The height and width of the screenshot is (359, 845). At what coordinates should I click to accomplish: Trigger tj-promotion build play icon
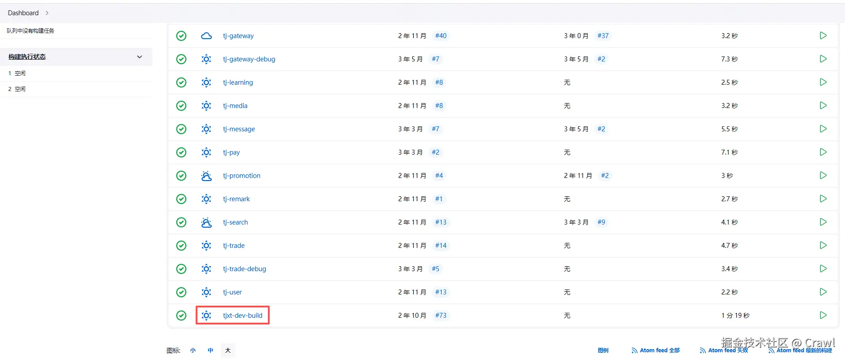823,175
